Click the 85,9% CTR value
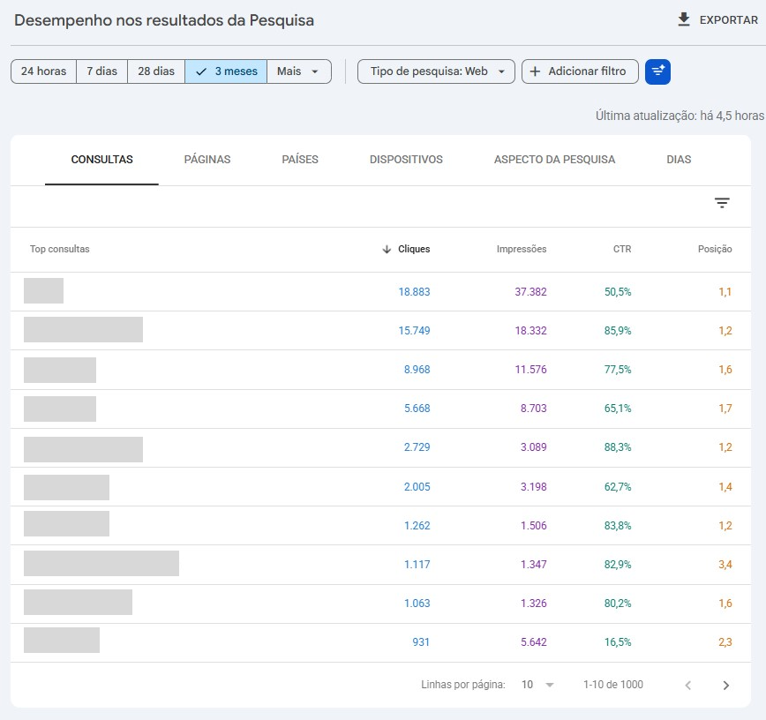 click(x=618, y=331)
